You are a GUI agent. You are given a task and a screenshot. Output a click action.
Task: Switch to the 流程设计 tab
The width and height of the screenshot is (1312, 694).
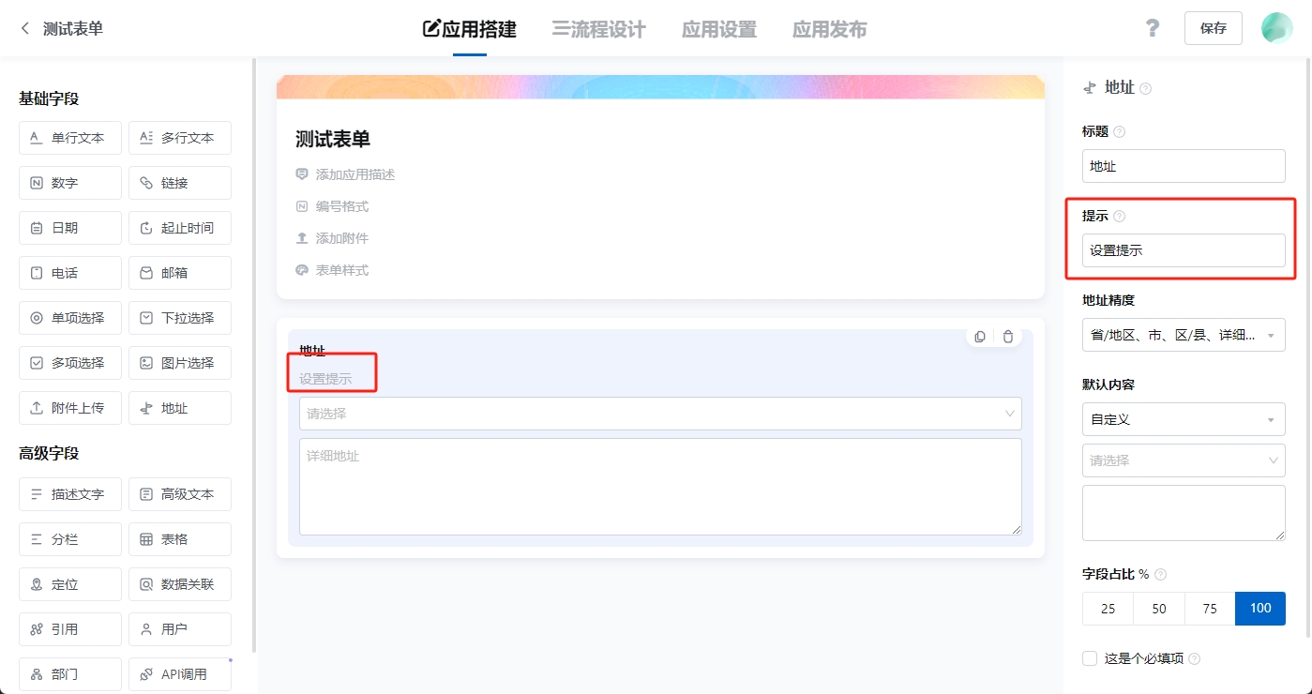coord(598,29)
